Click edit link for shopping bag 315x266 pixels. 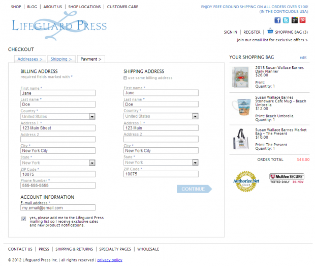[x=303, y=58]
